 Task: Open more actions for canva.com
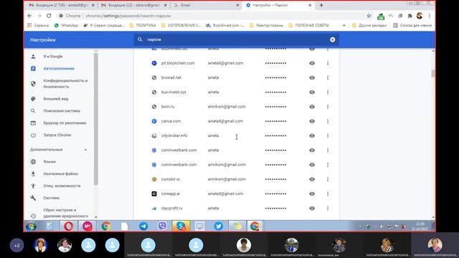pyautogui.click(x=328, y=121)
